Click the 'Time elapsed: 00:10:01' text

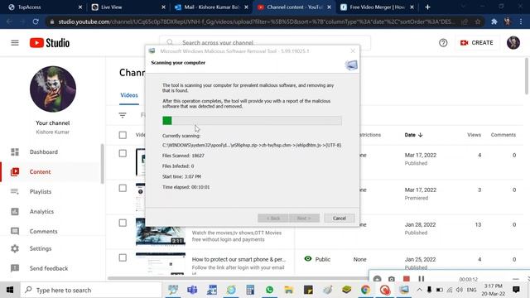pyautogui.click(x=185, y=187)
